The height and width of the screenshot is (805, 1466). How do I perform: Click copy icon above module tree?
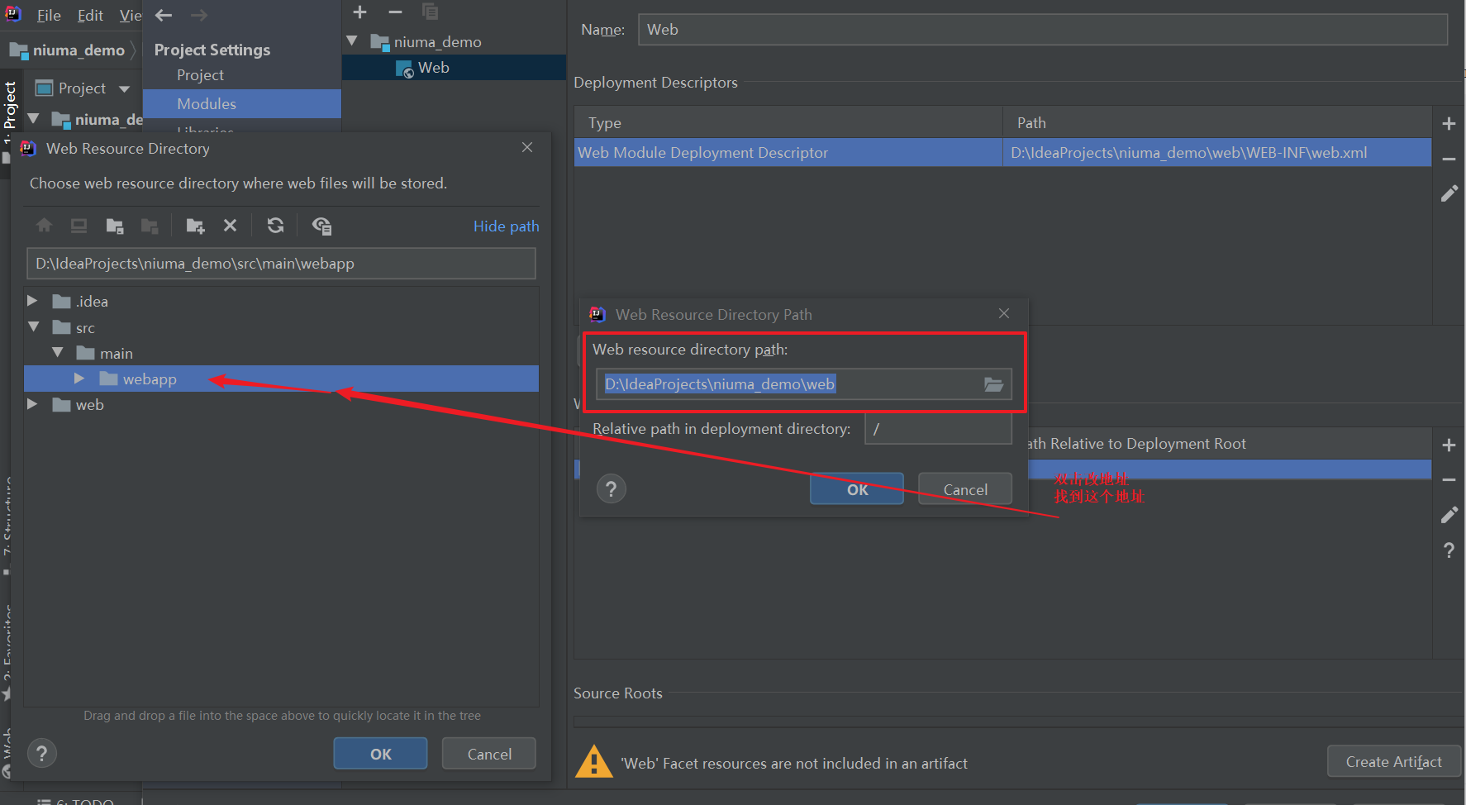click(430, 12)
